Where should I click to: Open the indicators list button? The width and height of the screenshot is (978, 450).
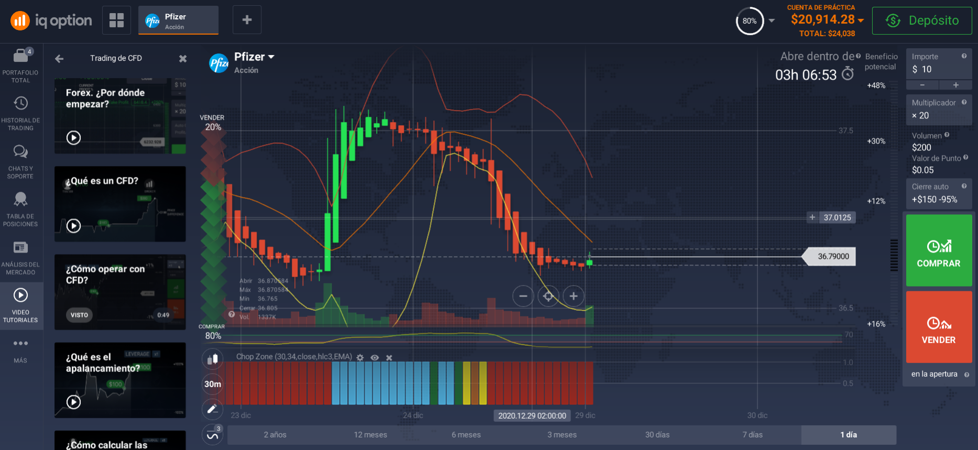[212, 435]
